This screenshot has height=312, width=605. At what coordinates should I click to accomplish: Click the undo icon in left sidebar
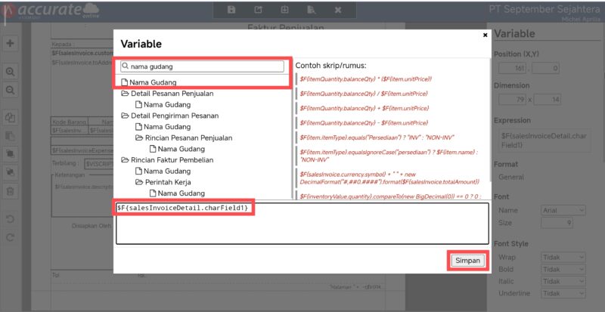coord(11,219)
